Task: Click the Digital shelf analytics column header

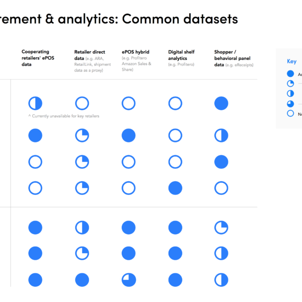Action: 181,58
